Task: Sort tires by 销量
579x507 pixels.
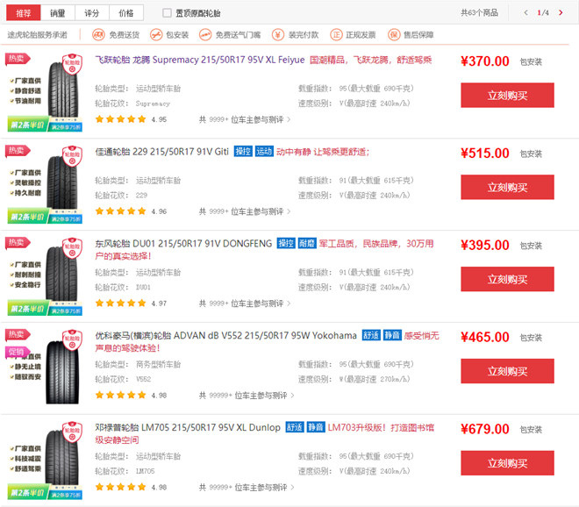Action: pyautogui.click(x=58, y=13)
